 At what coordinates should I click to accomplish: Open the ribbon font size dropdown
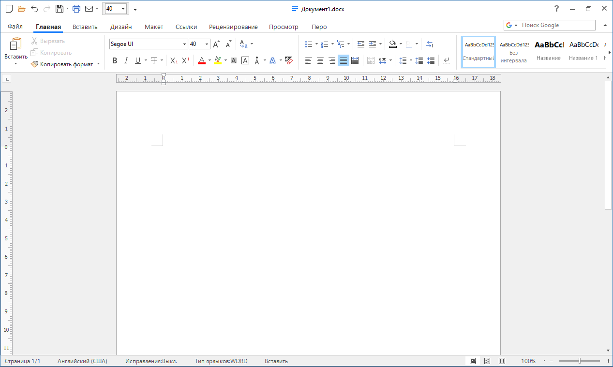pyautogui.click(x=207, y=44)
